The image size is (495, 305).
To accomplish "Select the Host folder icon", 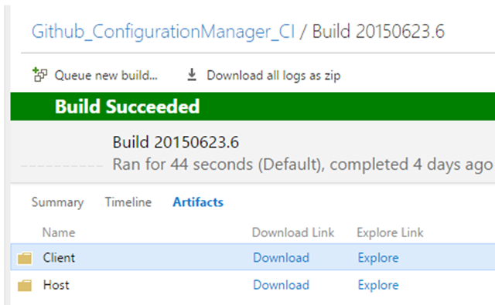I will pos(25,286).
